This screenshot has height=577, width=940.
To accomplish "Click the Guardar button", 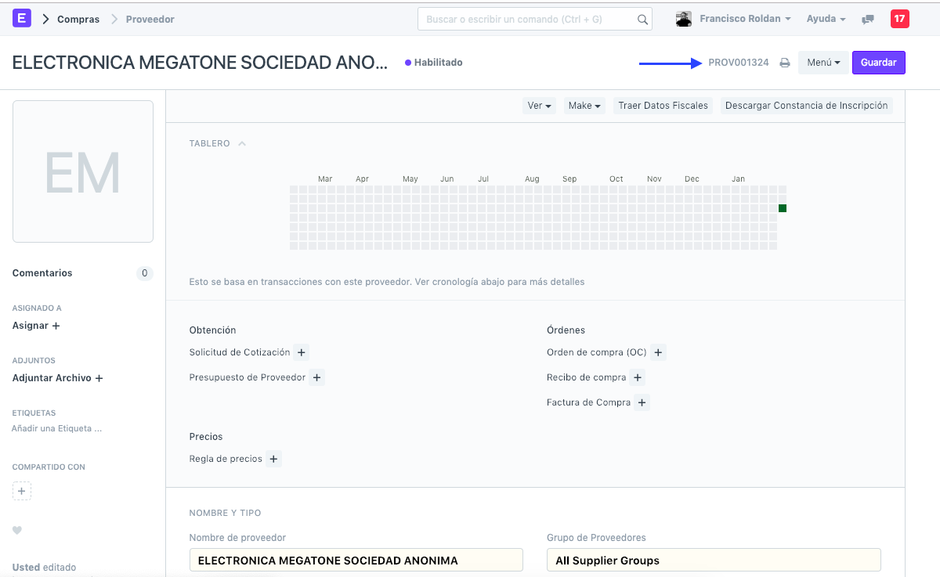I will [x=879, y=63].
